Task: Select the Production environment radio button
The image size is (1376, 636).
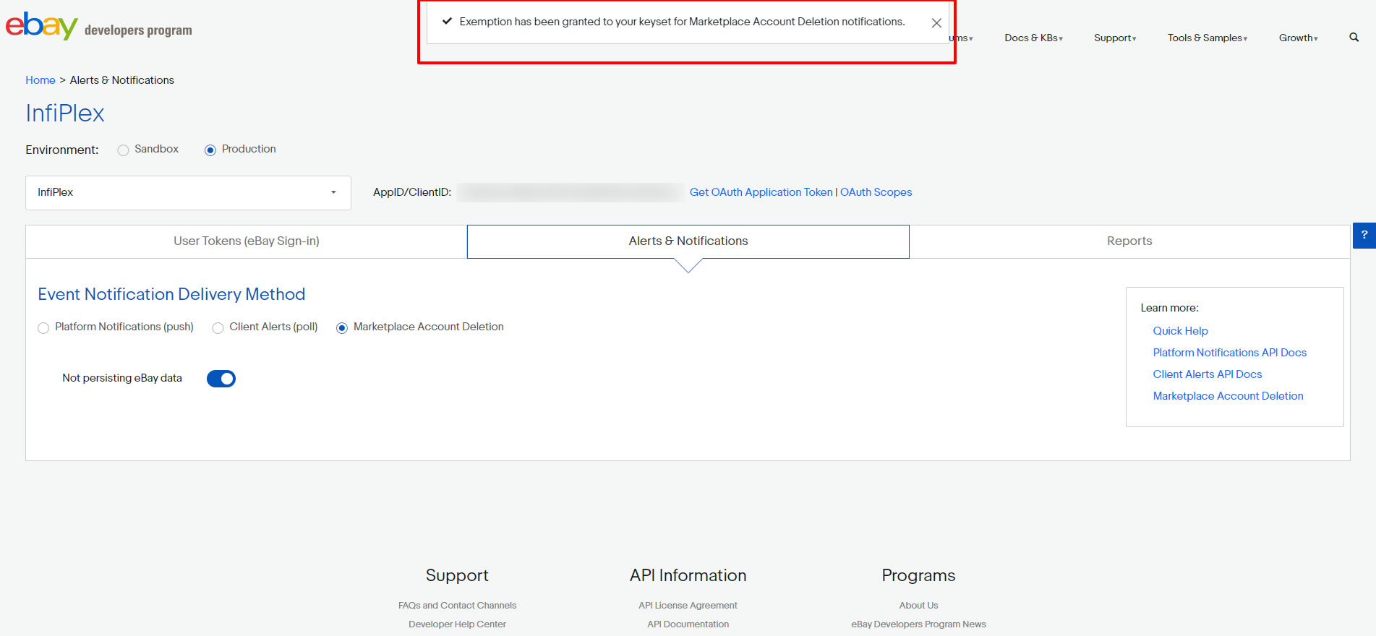Action: (210, 150)
